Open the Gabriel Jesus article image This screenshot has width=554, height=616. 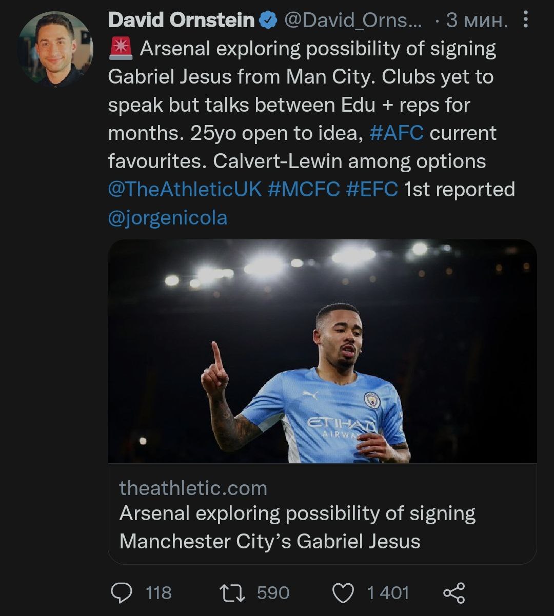point(322,351)
